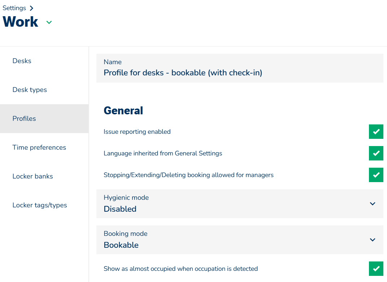Expand the Hygienic mode dropdown arrow
The width and height of the screenshot is (387, 282).
(x=373, y=204)
